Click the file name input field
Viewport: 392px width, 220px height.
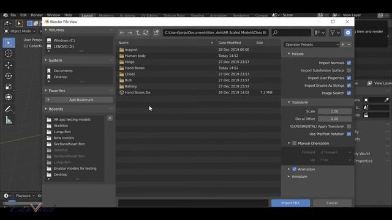pyautogui.click(x=194, y=203)
